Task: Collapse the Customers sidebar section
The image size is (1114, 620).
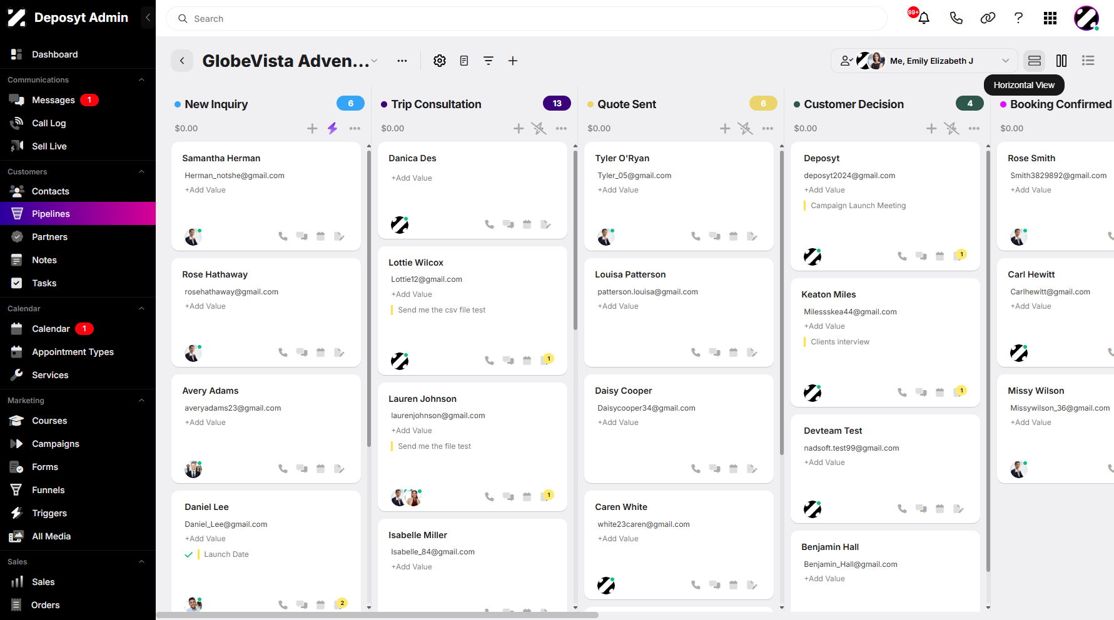Action: (141, 172)
